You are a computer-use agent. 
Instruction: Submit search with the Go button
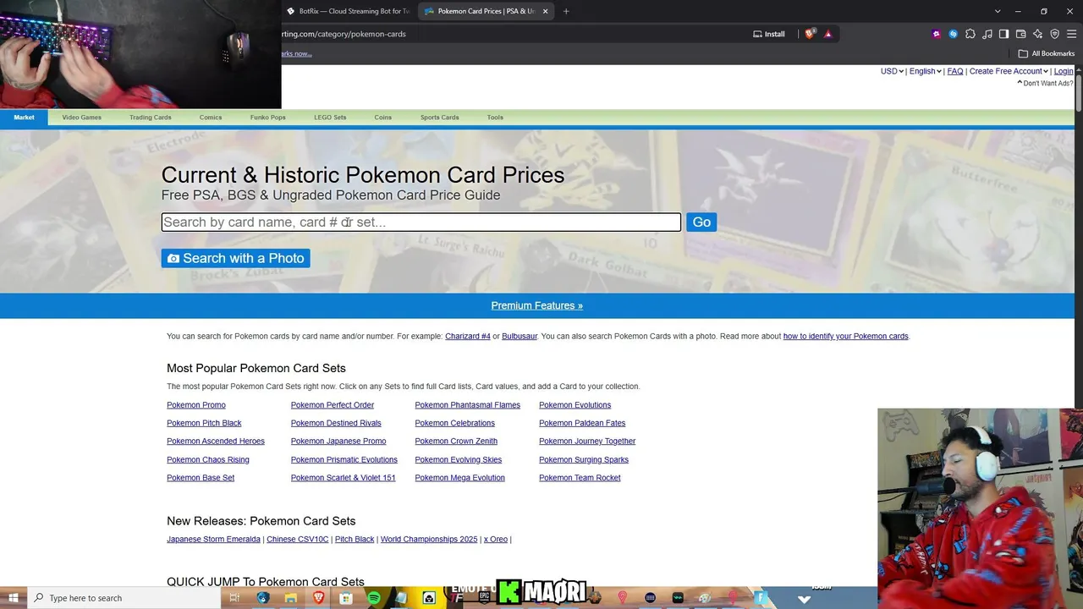click(701, 222)
